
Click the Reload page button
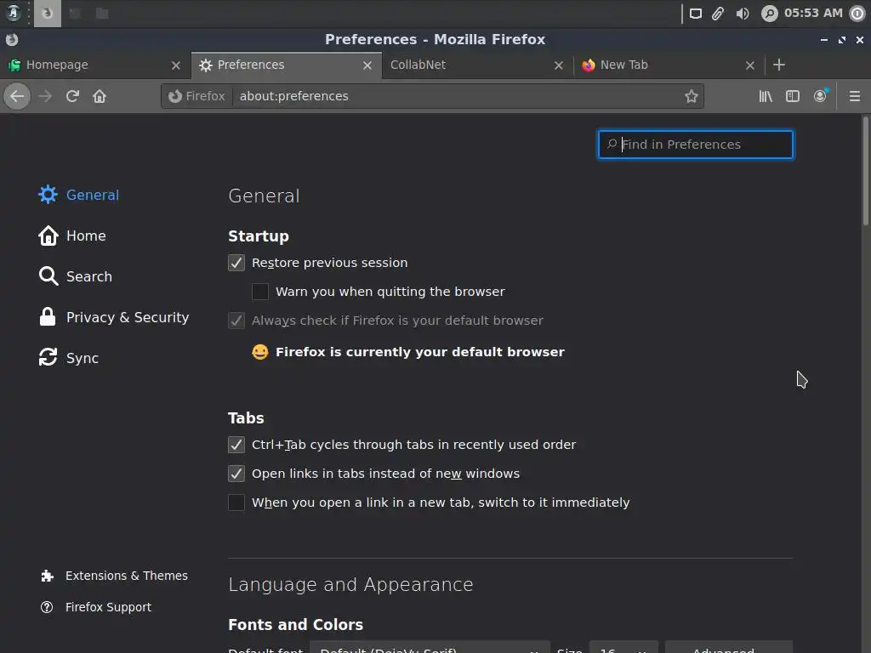click(72, 96)
